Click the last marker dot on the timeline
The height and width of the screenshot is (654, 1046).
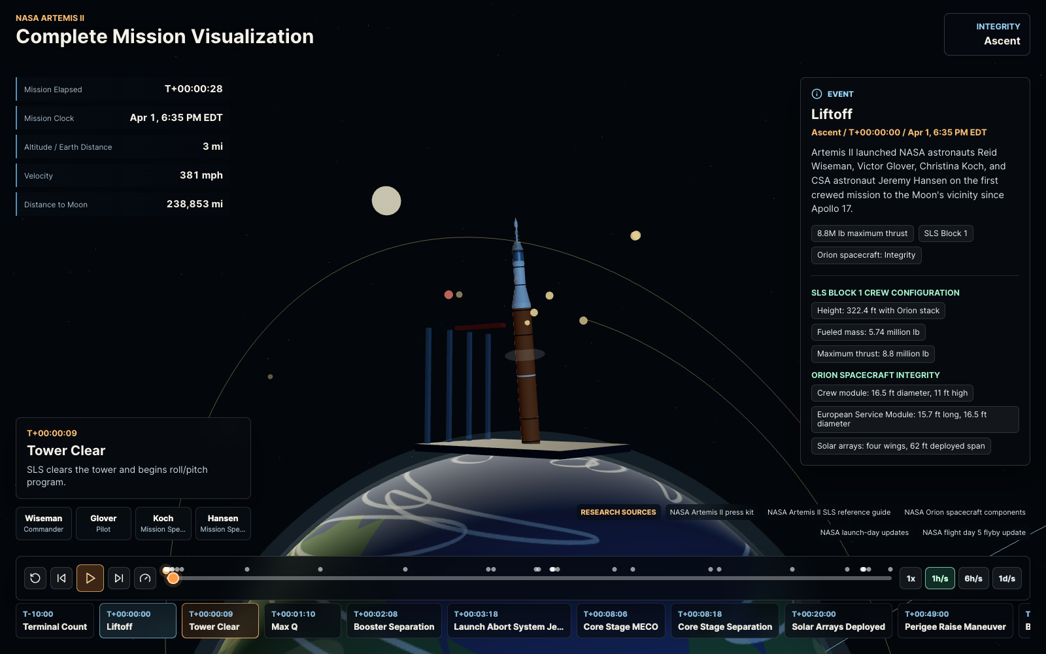click(x=890, y=569)
